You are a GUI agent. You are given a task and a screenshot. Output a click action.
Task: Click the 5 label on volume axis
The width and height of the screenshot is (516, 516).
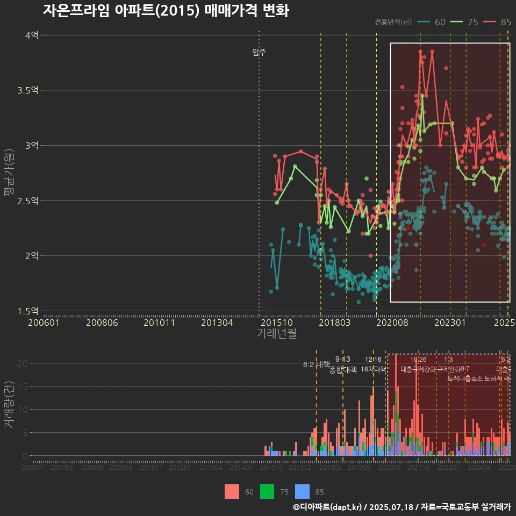tap(25, 432)
